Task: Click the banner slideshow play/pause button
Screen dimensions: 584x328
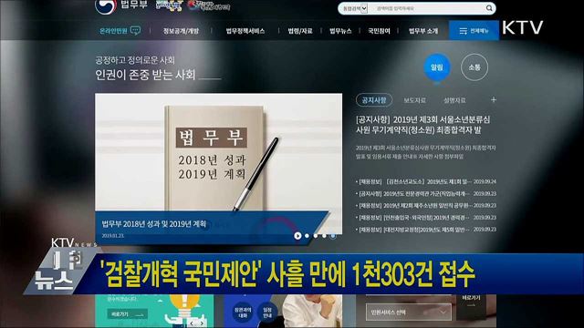Action: click(x=297, y=236)
